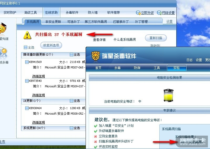The width and height of the screenshot is (210, 149).
Task: Click the yellow battery security level icon
Action: coord(169,95)
